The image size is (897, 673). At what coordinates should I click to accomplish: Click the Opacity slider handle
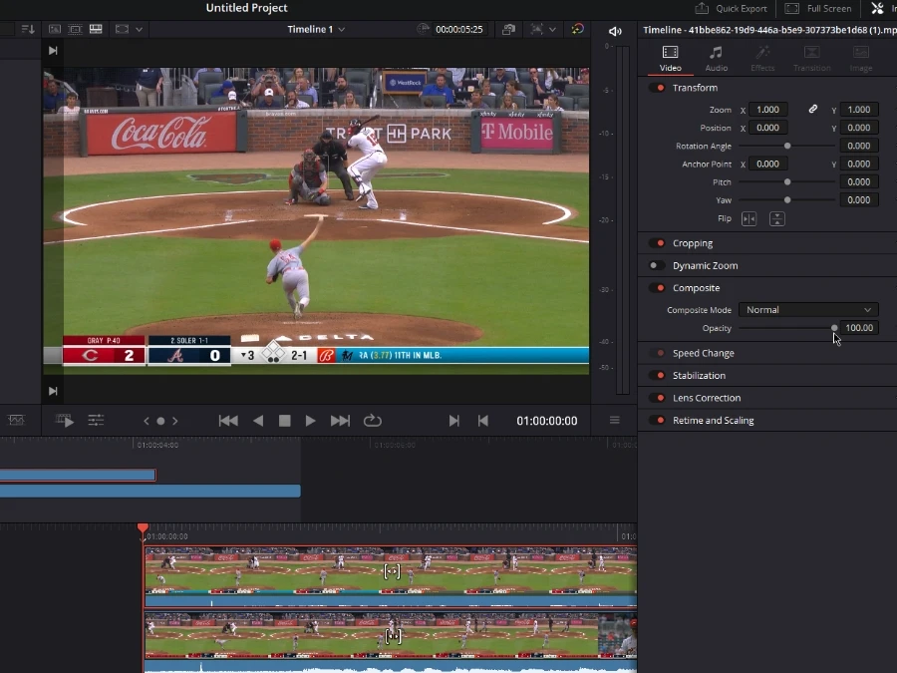834,328
